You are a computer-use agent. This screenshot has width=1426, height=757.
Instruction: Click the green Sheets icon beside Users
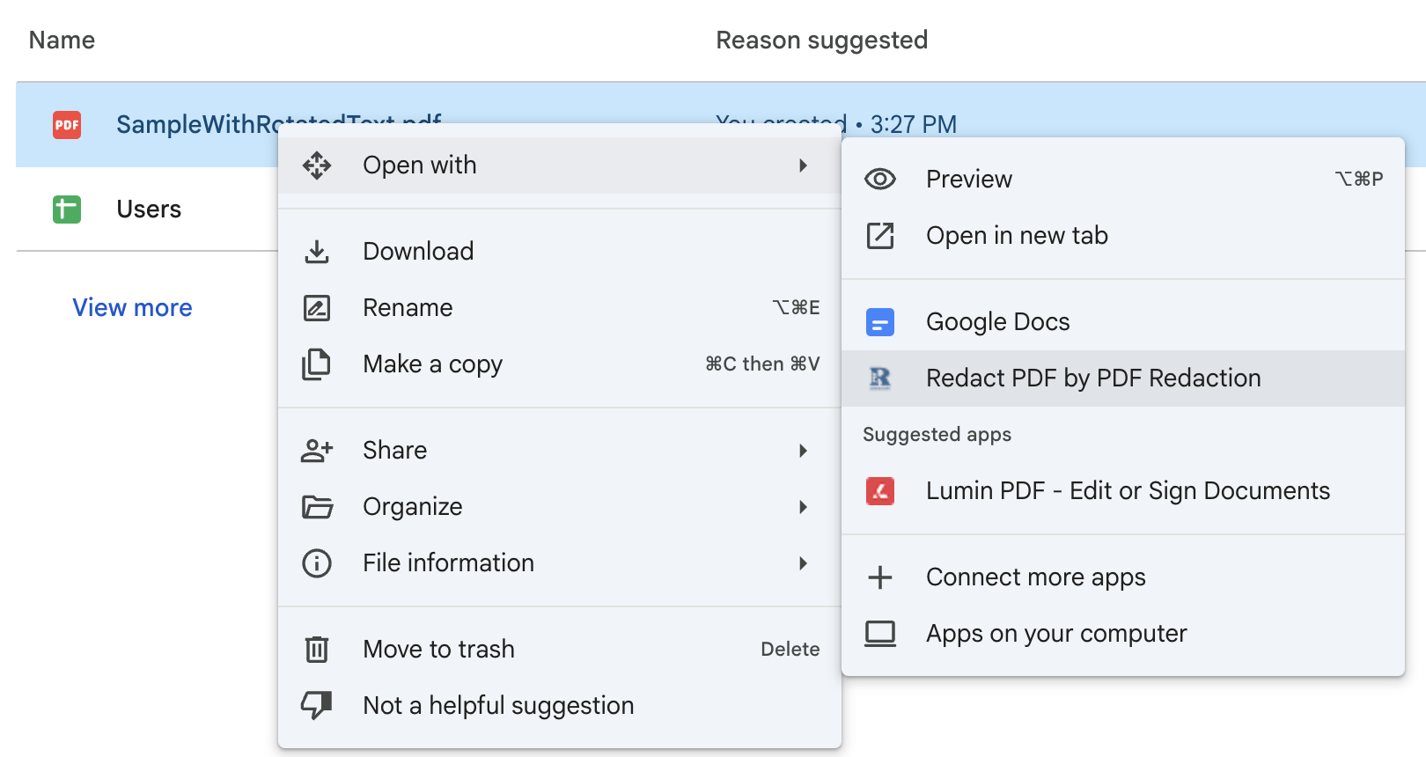pos(67,209)
